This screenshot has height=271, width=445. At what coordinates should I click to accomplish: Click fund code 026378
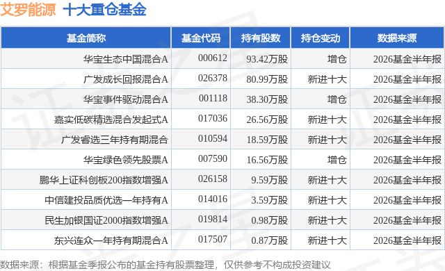click(x=213, y=79)
